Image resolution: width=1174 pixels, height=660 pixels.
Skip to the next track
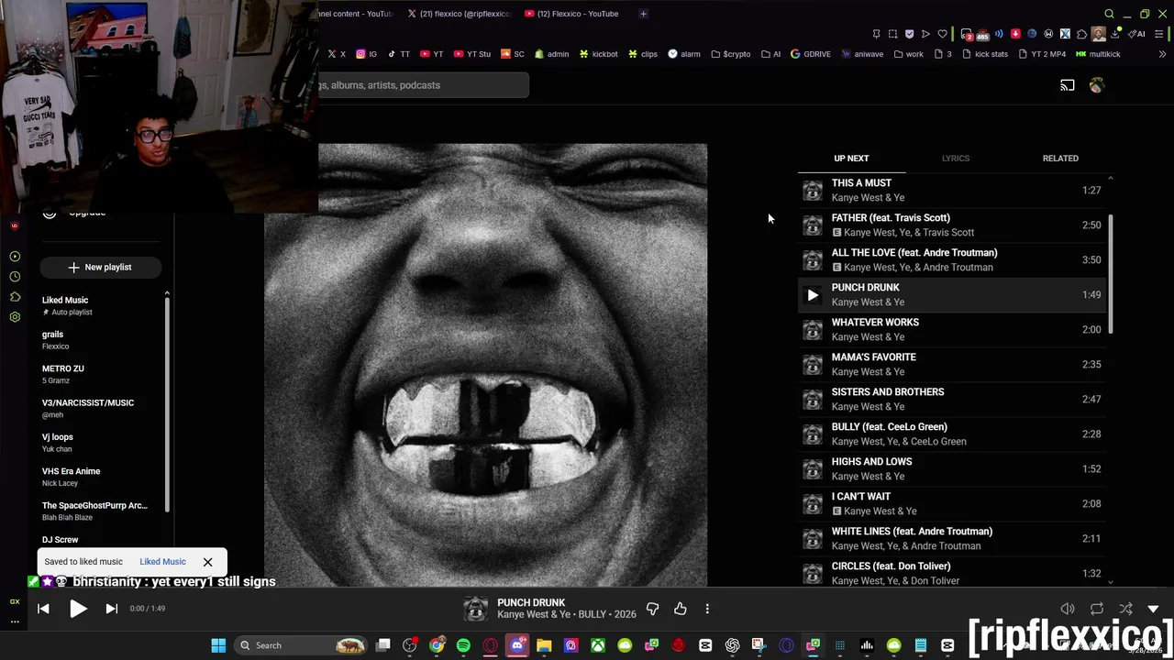(112, 609)
